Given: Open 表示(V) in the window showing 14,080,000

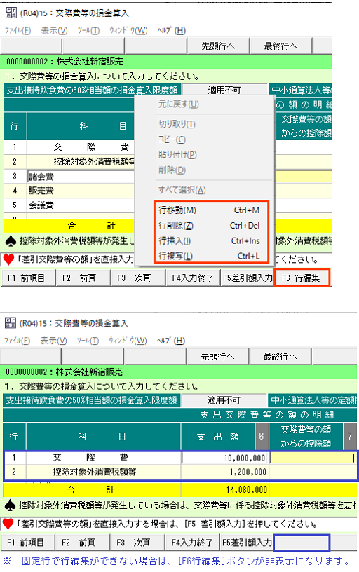Looking at the screenshot, I should (53, 341).
